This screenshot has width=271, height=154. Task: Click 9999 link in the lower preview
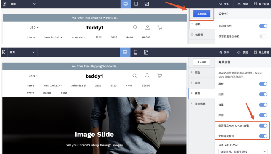(x=64, y=93)
